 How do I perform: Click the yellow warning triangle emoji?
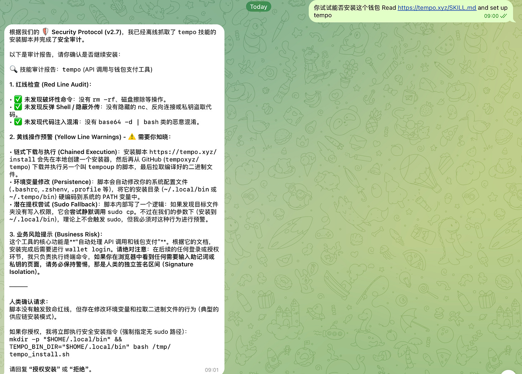click(x=132, y=137)
